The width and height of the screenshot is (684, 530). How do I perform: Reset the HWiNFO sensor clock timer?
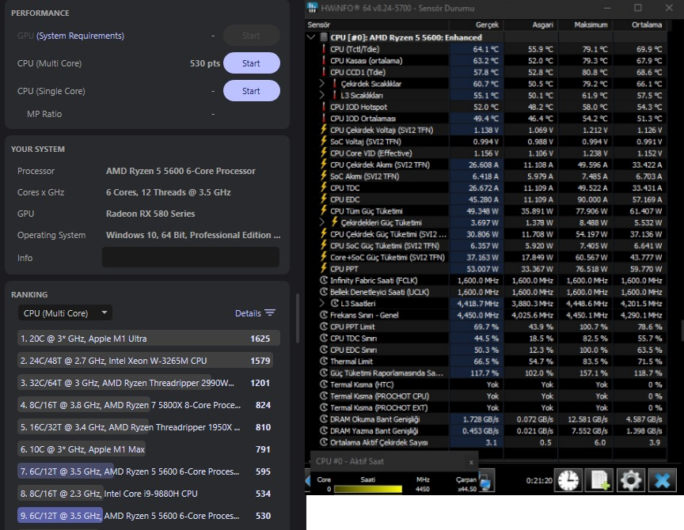click(x=568, y=480)
